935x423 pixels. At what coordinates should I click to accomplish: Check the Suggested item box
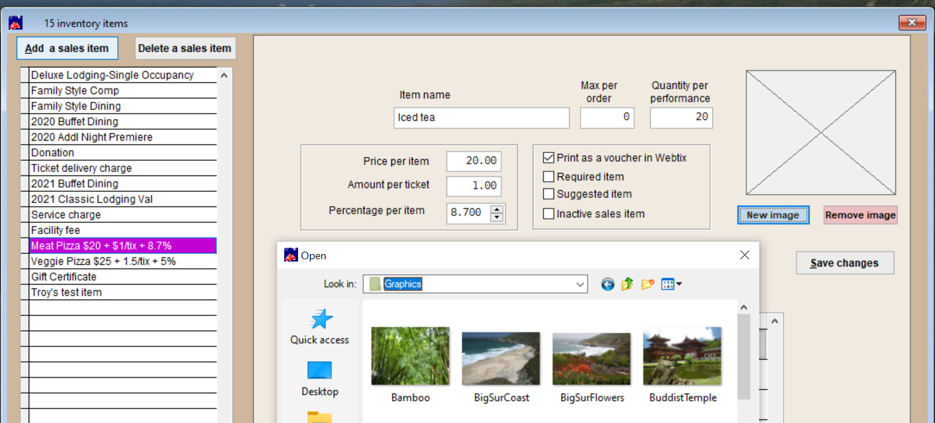[549, 194]
